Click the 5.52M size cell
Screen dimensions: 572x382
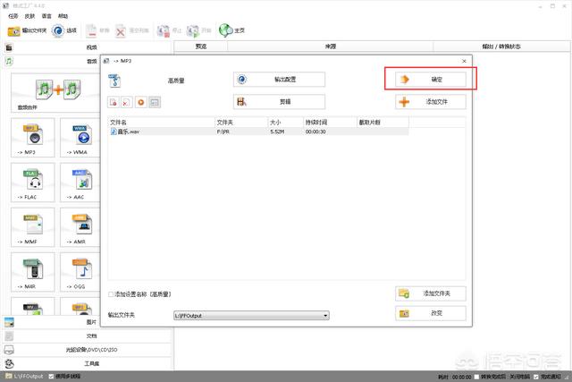pyautogui.click(x=277, y=132)
